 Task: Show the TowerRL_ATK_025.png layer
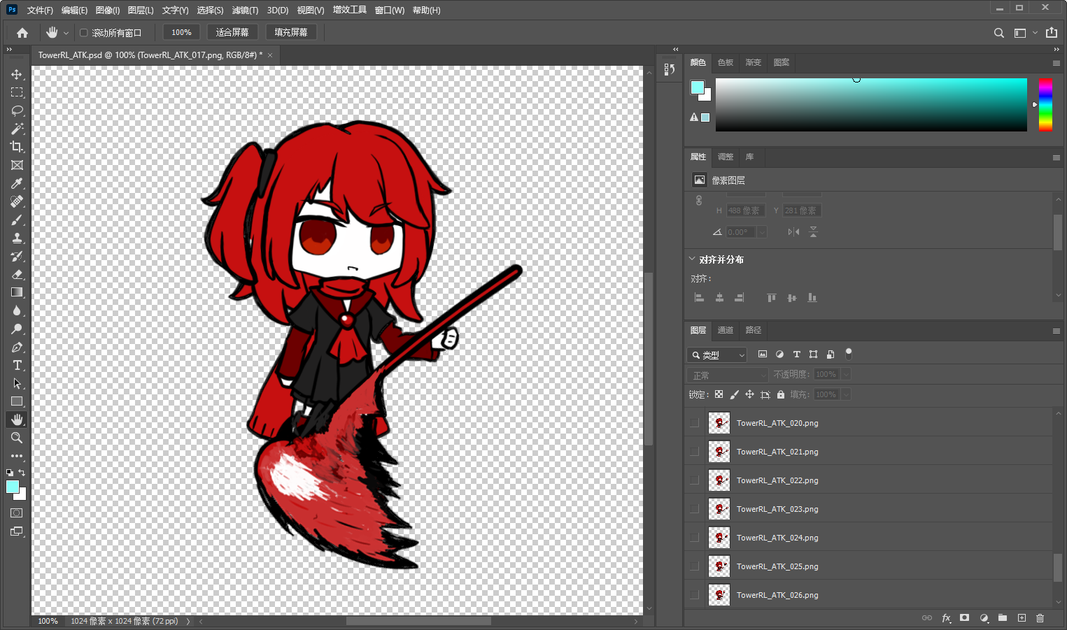tap(694, 566)
